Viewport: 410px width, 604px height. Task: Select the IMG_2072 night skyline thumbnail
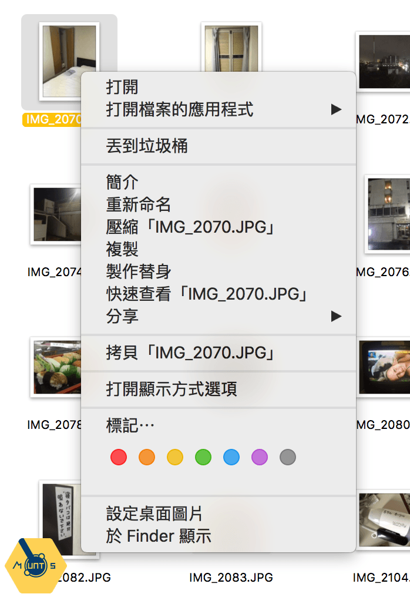(x=383, y=62)
